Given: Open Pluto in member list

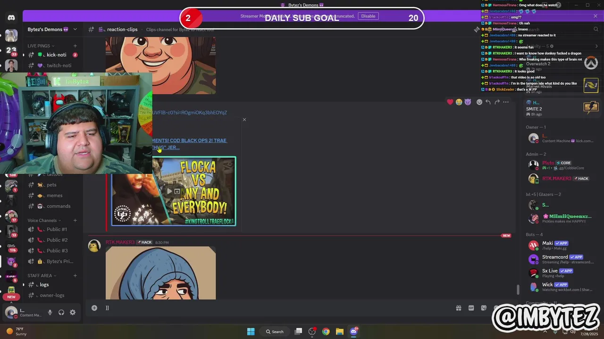Looking at the screenshot, I should [x=559, y=165].
